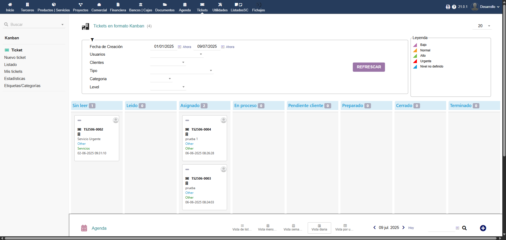506x240 pixels.
Task: Open the Inicio home icon
Action: click(10, 4)
